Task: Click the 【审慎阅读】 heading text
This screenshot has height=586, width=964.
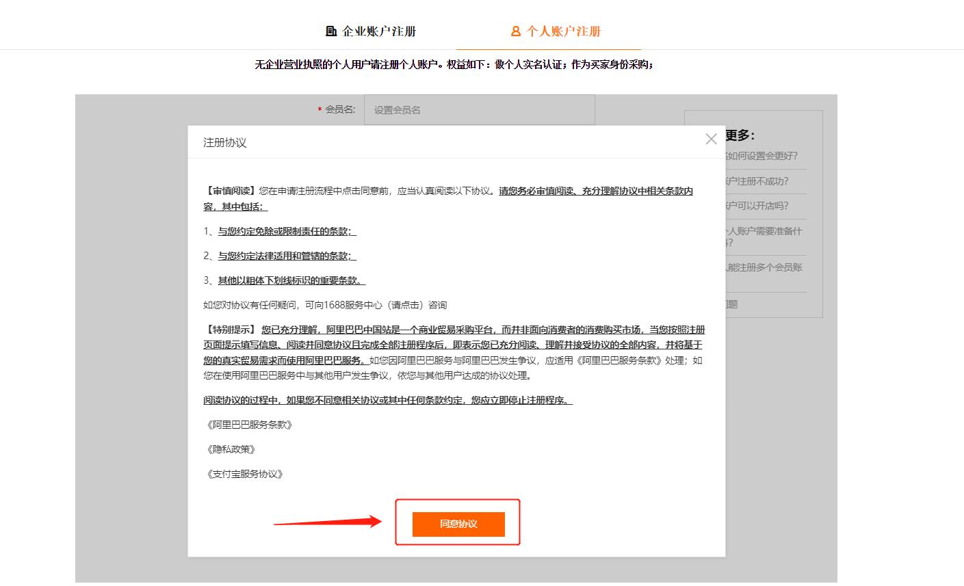Action: 231,191
